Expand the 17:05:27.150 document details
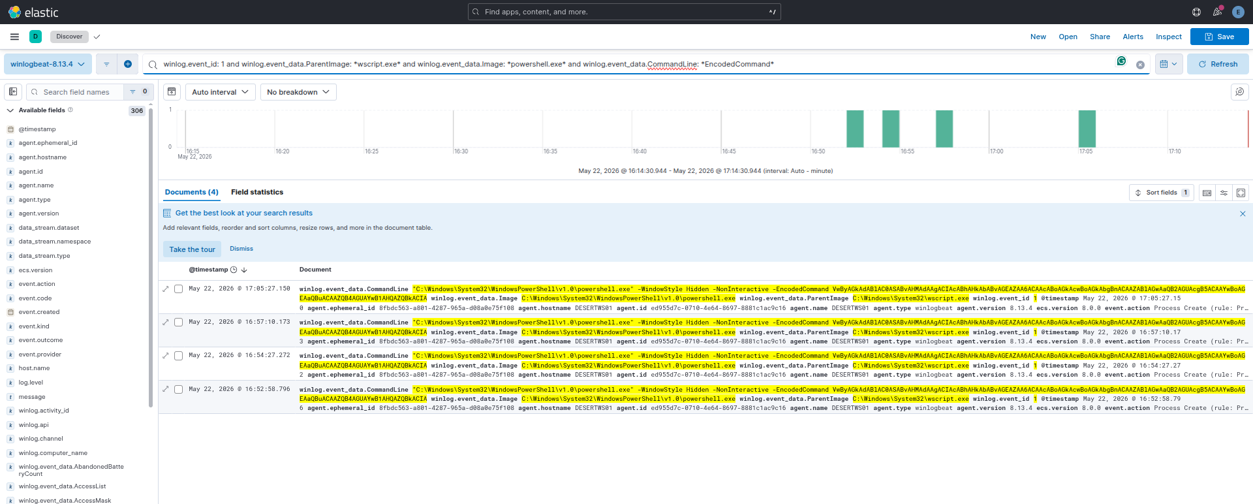Viewport: 1253px width, 504px height. (x=165, y=289)
